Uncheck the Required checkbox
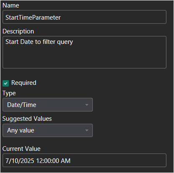The height and width of the screenshot is (173, 174). 5,83
